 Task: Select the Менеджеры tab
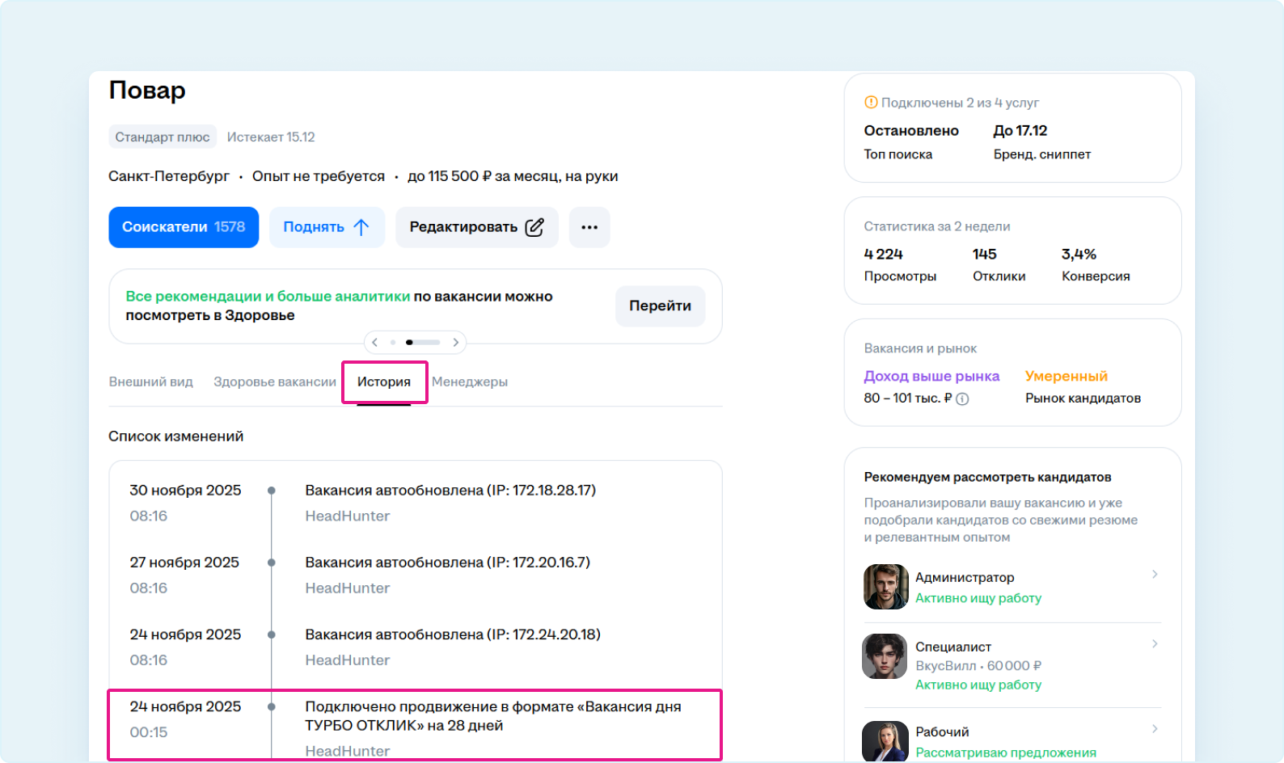tap(470, 381)
